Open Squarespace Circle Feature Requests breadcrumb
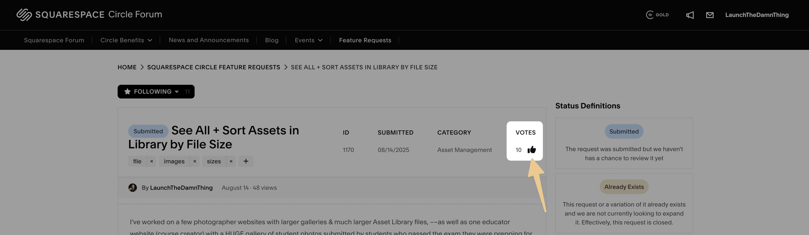809x235 pixels. tap(214, 67)
